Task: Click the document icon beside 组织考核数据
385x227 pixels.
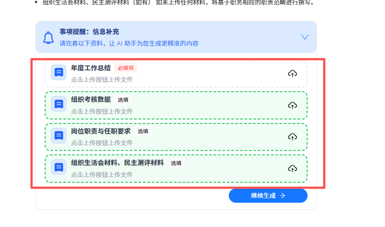Action: pos(58,104)
